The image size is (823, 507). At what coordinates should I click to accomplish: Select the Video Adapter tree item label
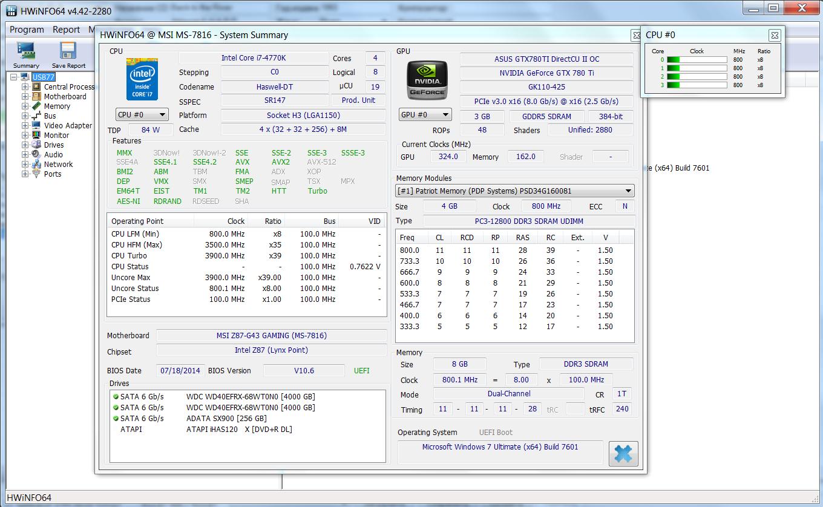68,125
